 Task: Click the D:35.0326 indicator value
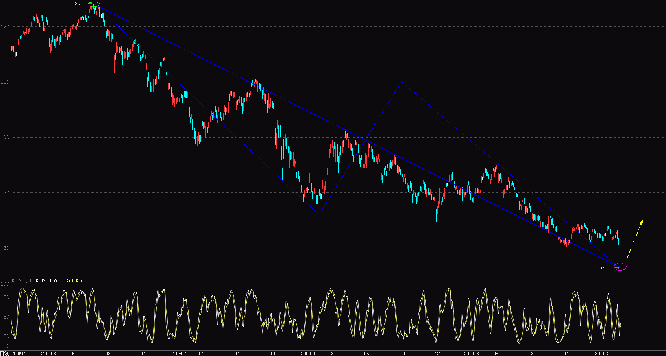coord(71,280)
